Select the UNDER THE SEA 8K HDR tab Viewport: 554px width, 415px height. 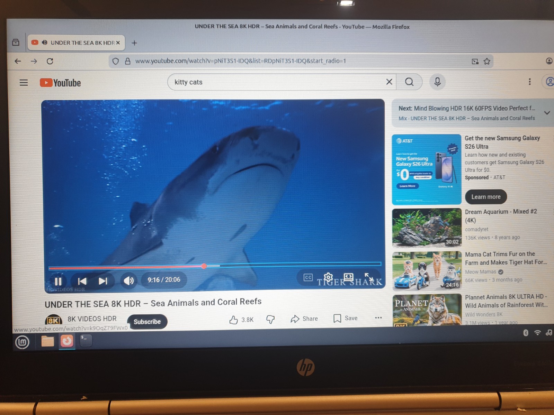click(76, 43)
